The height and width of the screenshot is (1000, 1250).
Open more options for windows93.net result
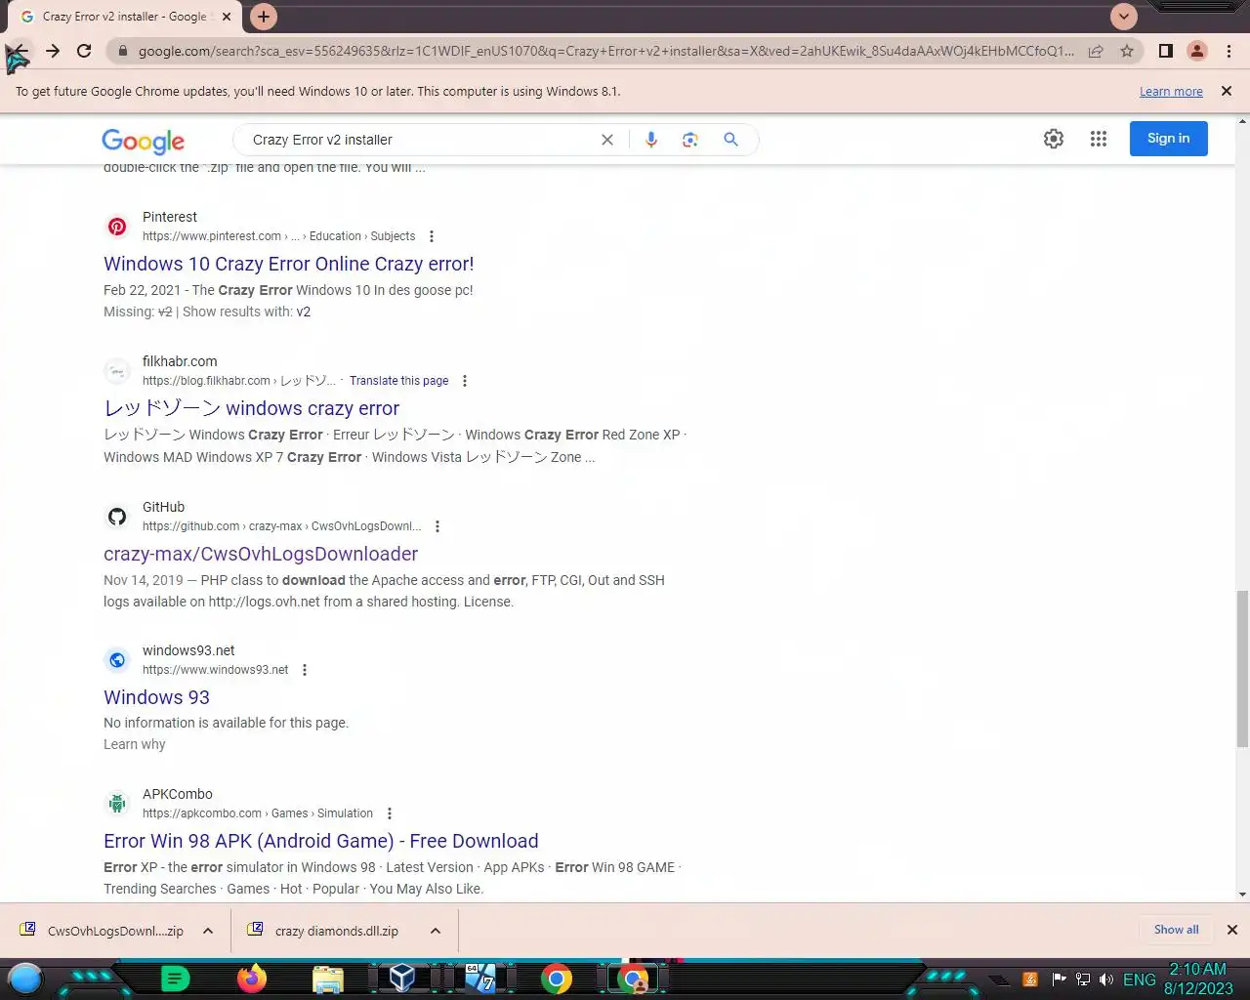coord(305,670)
